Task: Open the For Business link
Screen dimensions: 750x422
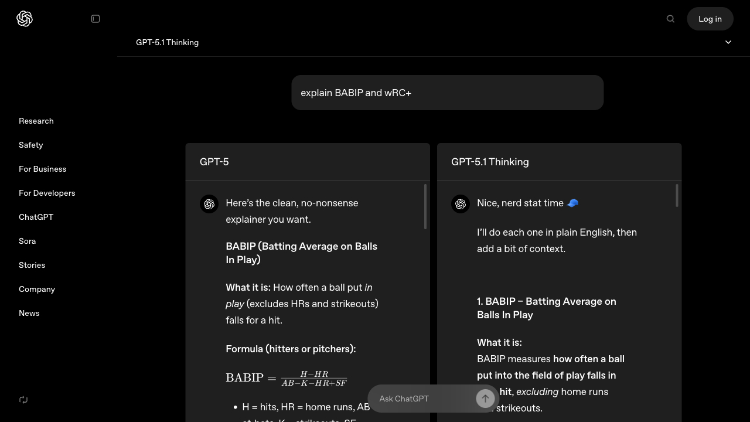Action: point(42,169)
